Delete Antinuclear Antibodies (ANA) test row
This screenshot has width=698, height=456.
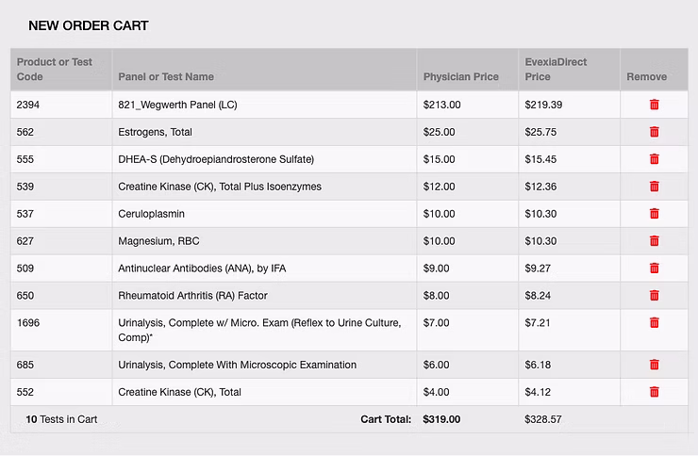click(x=654, y=269)
